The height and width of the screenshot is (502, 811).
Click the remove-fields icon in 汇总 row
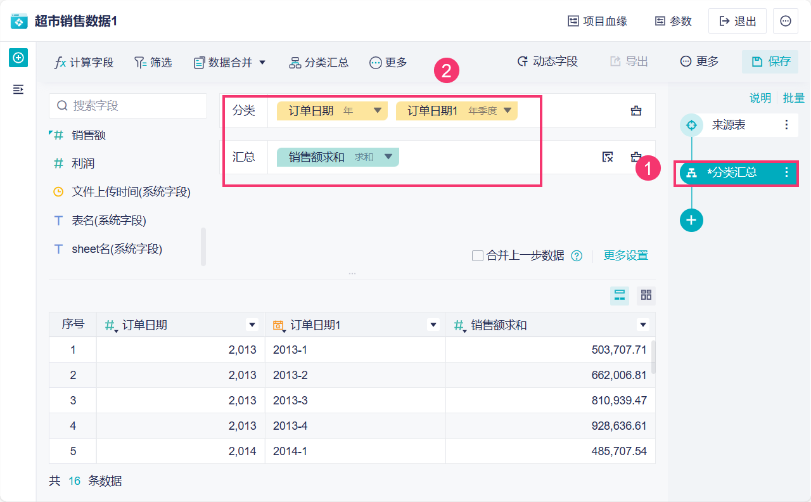point(608,157)
